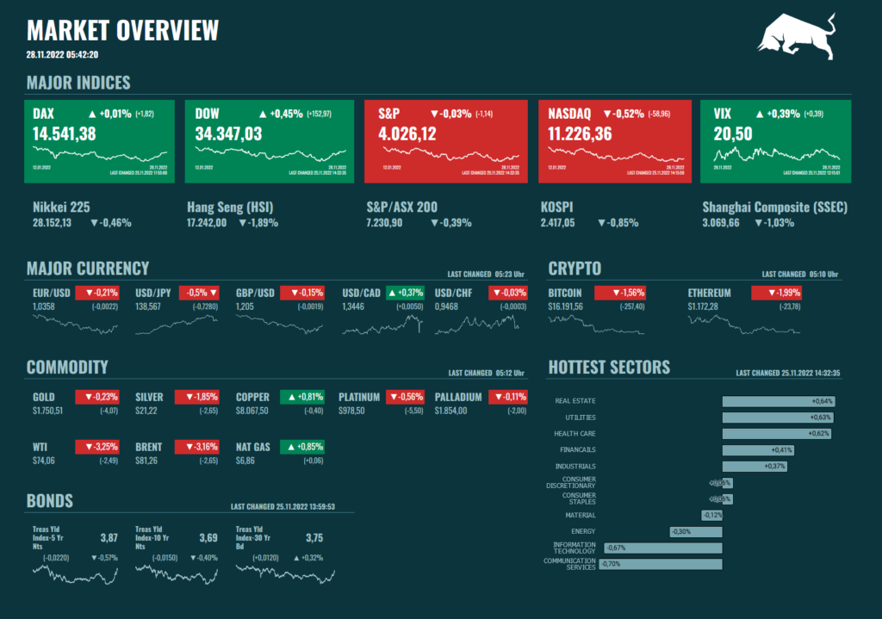Screen dimensions: 882x619
Task: Click Silver -1,85% change badge
Action: point(197,397)
